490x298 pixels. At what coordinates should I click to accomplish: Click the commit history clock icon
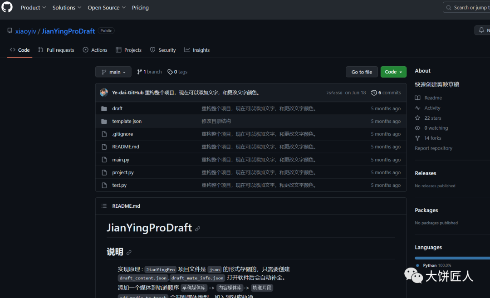374,93
